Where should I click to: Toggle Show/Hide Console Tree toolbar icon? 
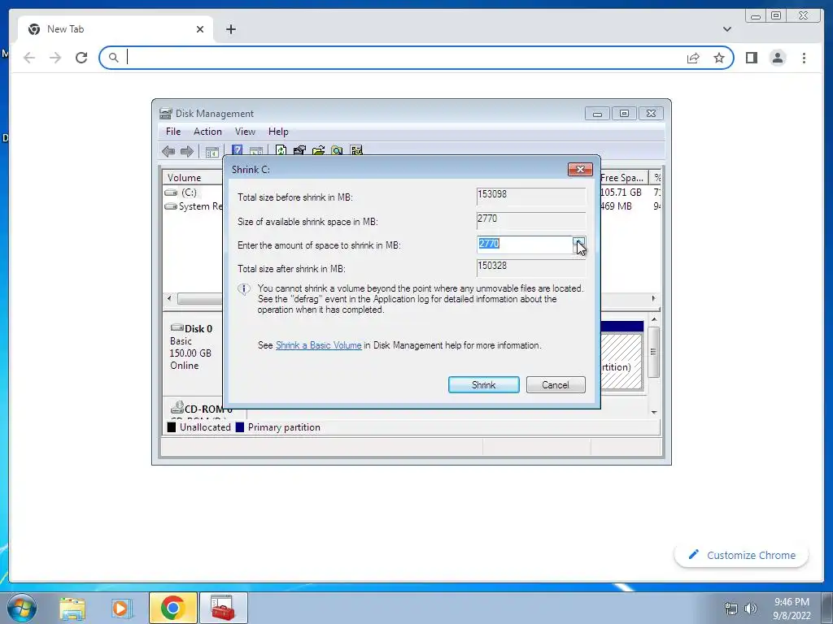[x=212, y=152]
